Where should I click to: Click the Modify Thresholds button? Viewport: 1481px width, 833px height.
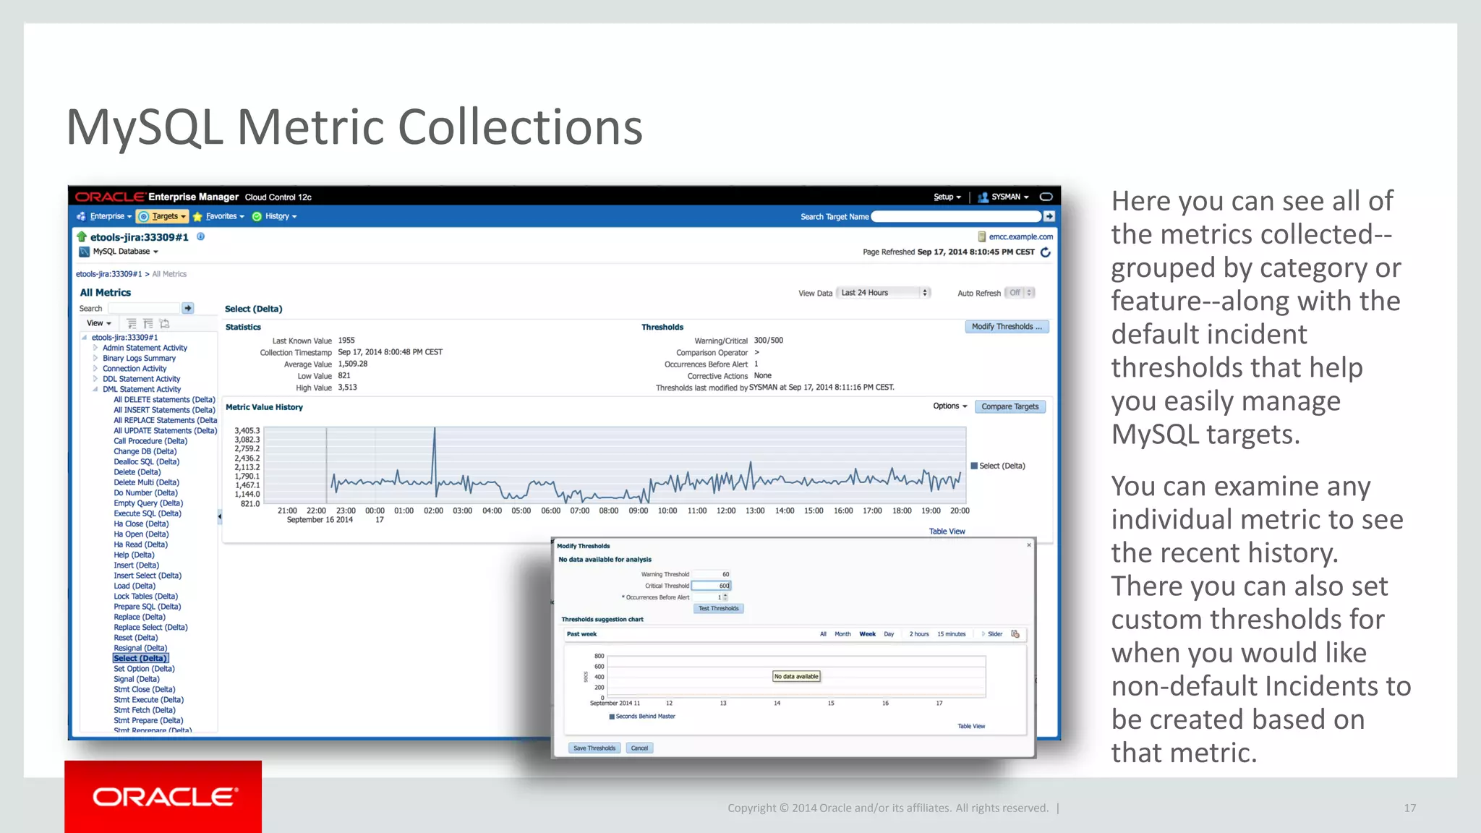pos(1007,327)
